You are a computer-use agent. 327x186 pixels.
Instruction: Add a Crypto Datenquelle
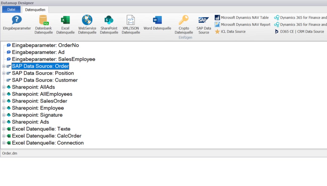184,25
